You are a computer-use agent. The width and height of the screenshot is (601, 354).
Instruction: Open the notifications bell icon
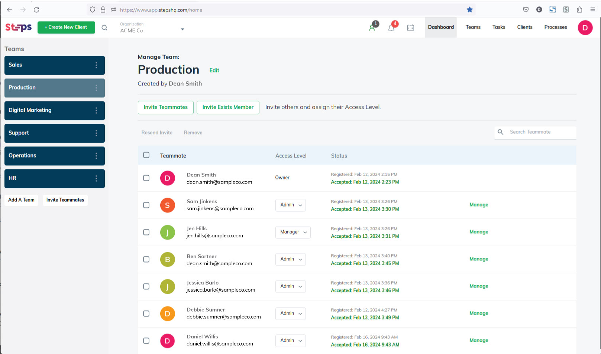[391, 27]
